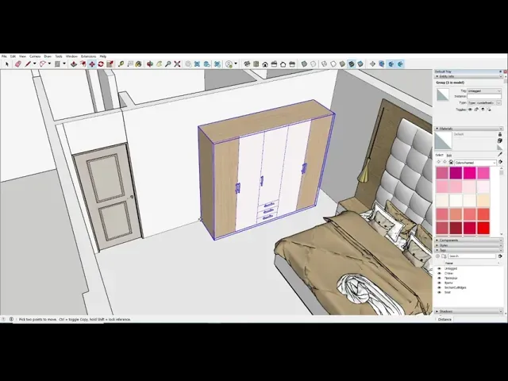Toggle eye icon for Seat tag
Image resolution: width=508 pixels, height=381 pixels.
439,292
